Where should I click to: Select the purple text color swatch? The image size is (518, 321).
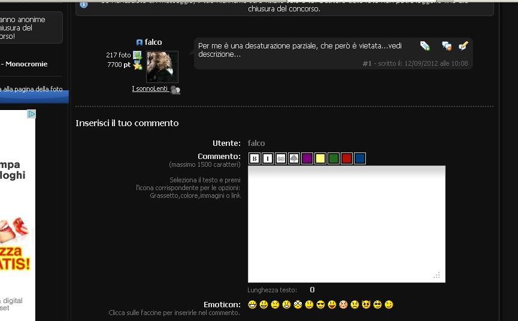point(307,158)
